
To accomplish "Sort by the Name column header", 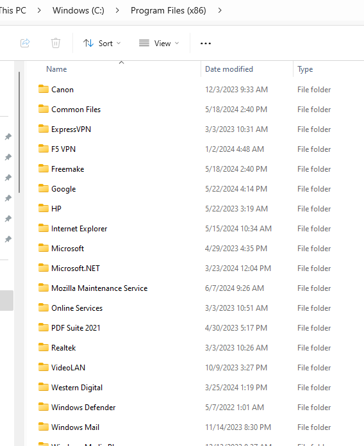I will point(56,69).
